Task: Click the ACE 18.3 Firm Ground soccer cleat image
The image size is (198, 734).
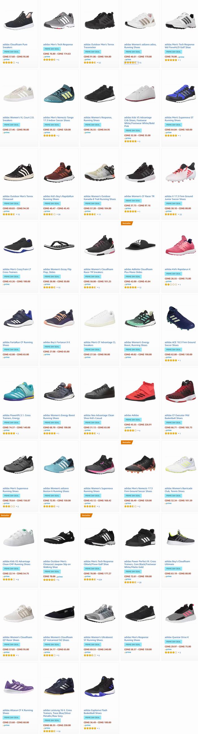Action: pos(180,318)
